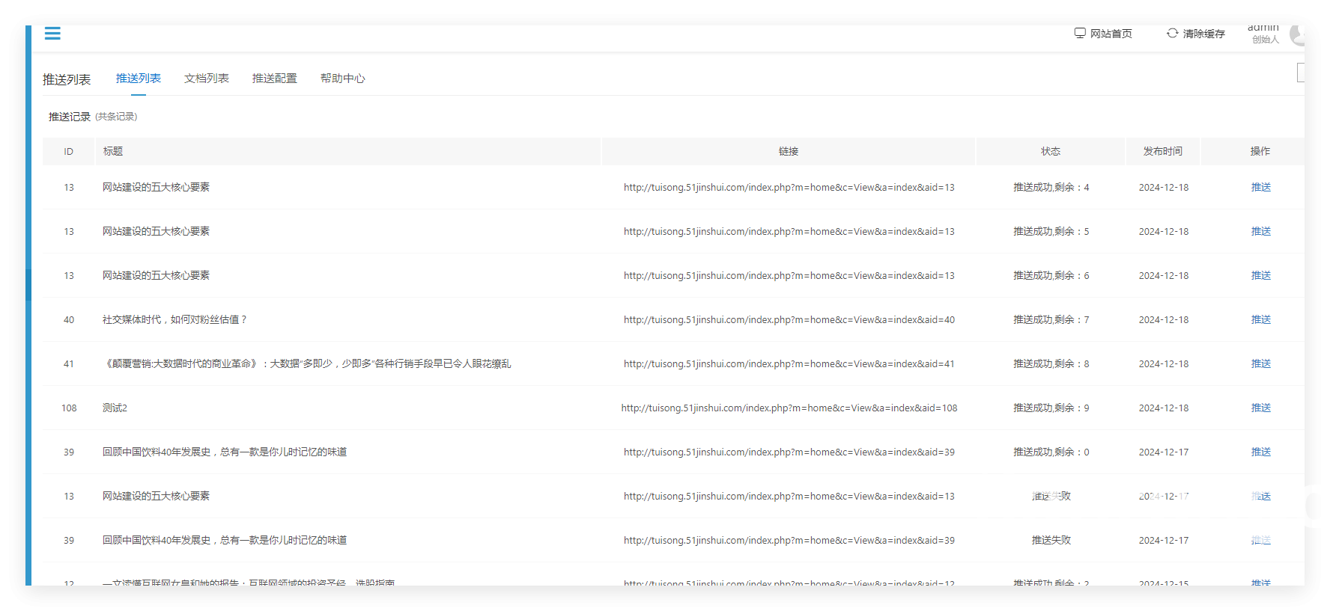Select the title 社交媒体时代，如何对粉丝估值？
The image size is (1330, 611).
(175, 319)
